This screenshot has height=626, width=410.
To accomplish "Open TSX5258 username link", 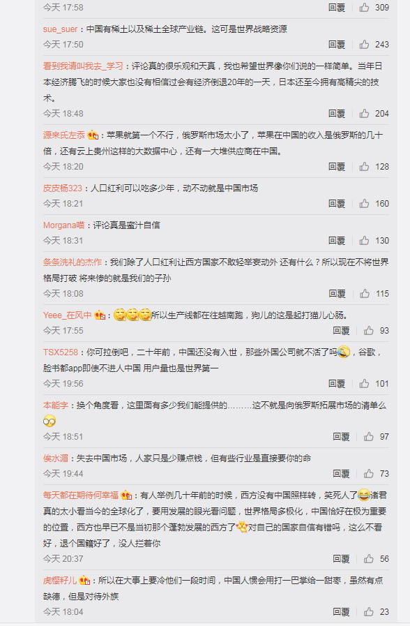I will pos(61,352).
